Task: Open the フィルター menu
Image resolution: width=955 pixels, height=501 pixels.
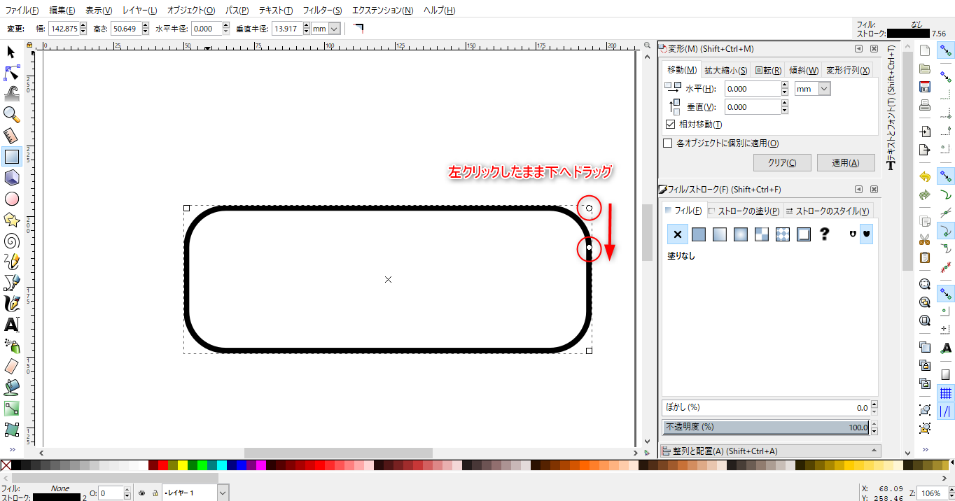Action: point(323,10)
